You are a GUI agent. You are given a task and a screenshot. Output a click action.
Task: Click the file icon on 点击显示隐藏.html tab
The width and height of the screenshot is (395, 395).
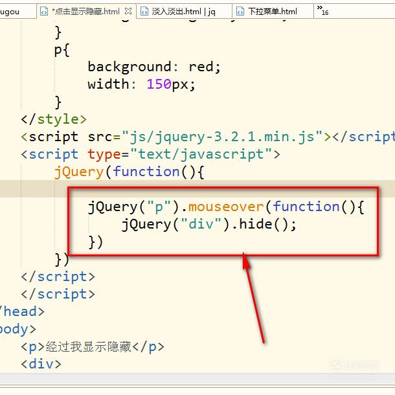[44, 12]
